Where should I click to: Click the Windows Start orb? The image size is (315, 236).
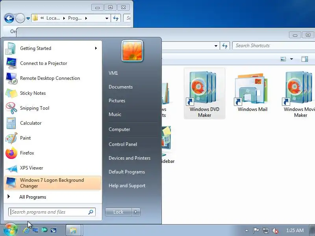[x=11, y=230]
